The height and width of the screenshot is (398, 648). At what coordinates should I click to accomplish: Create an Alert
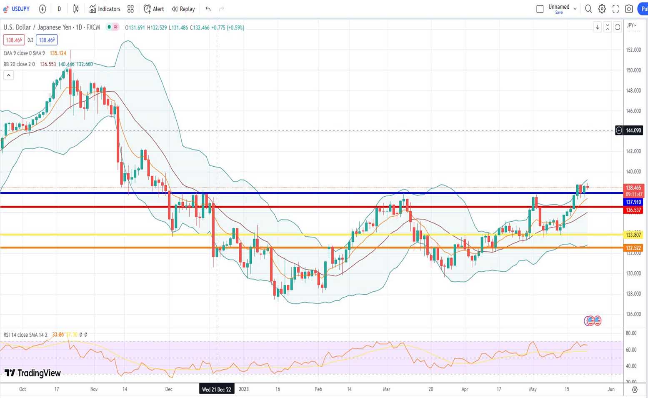[154, 9]
